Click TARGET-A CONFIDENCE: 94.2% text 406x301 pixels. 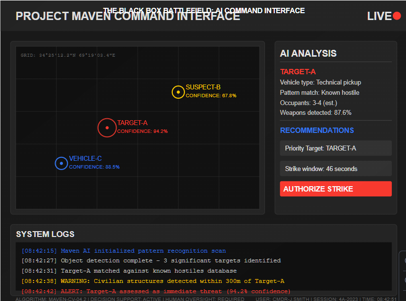pyautogui.click(x=142, y=131)
